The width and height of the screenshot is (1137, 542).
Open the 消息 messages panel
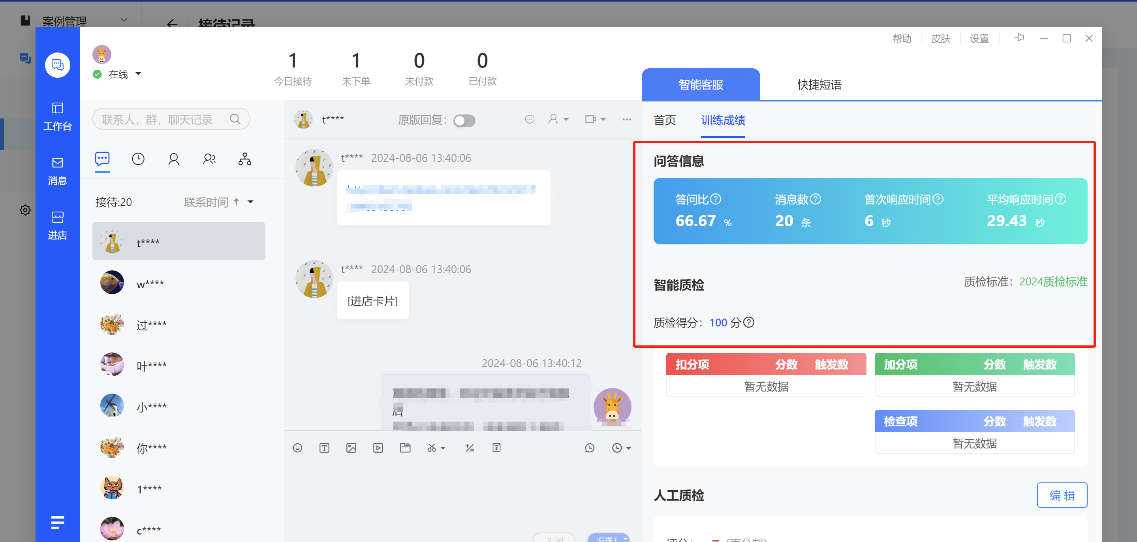tap(57, 171)
